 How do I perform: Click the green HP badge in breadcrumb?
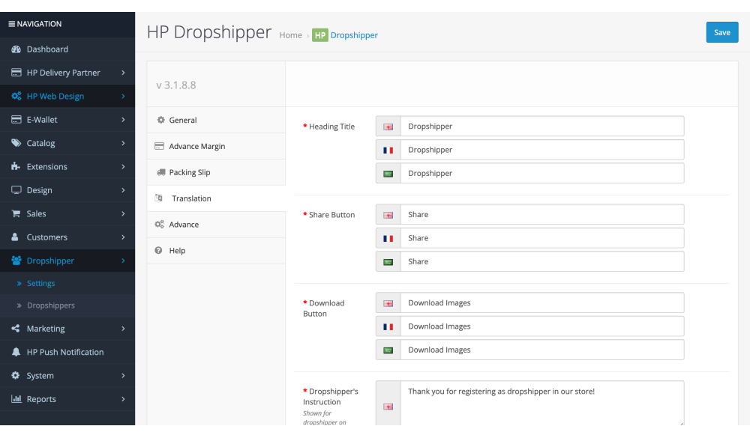pyautogui.click(x=320, y=35)
